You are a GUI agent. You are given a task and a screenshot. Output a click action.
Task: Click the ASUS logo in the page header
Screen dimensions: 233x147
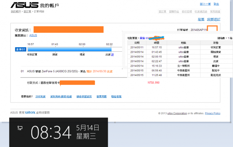coord(24,5)
